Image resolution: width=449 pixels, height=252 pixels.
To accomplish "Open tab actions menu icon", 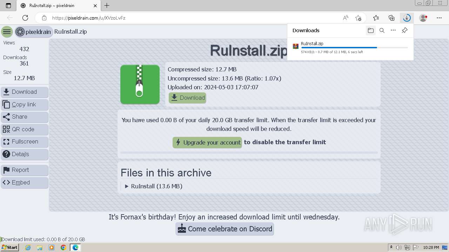I will 8,6.
